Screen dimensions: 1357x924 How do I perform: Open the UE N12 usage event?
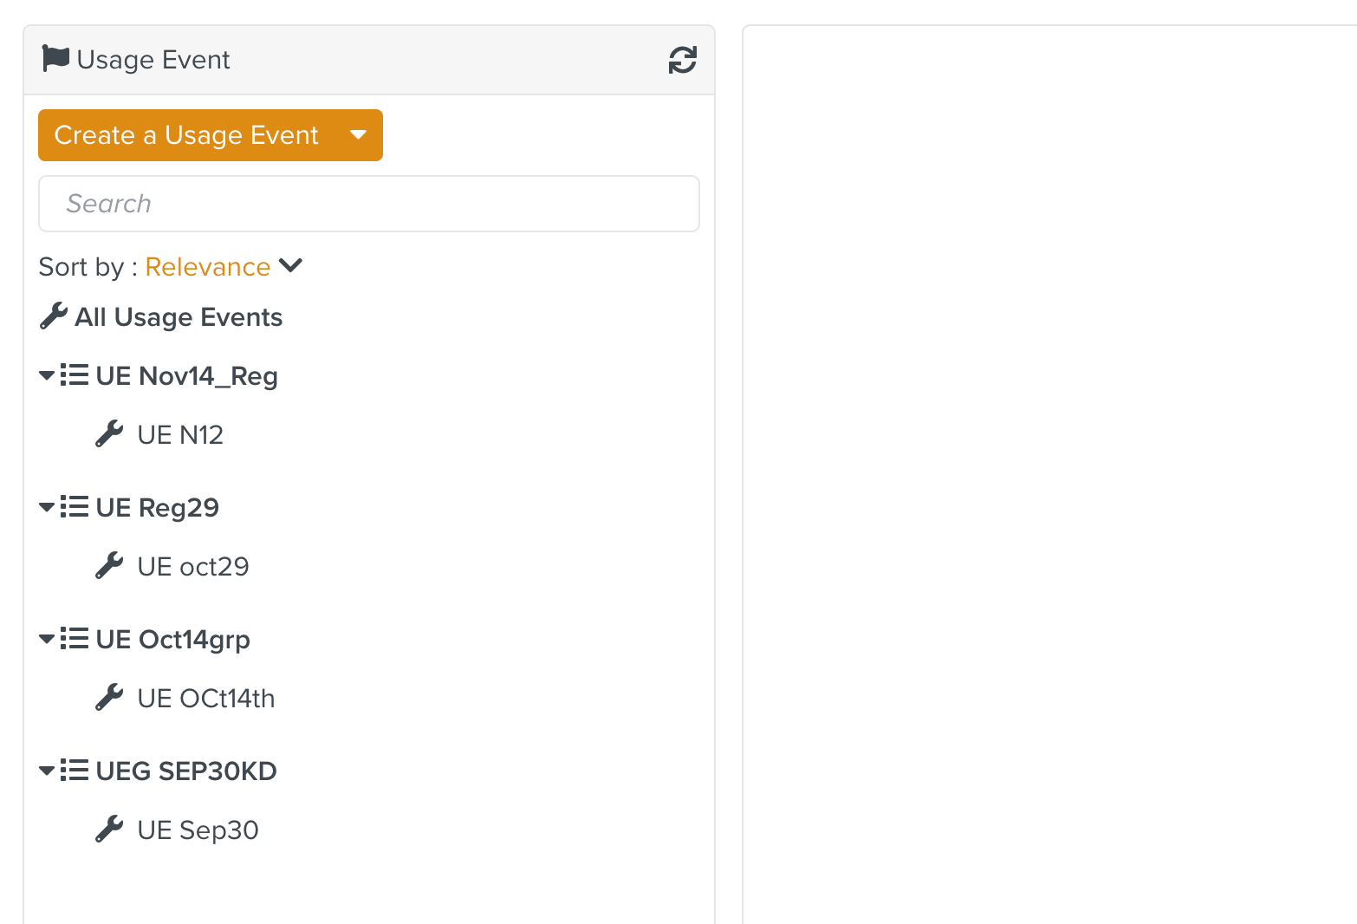click(x=180, y=434)
